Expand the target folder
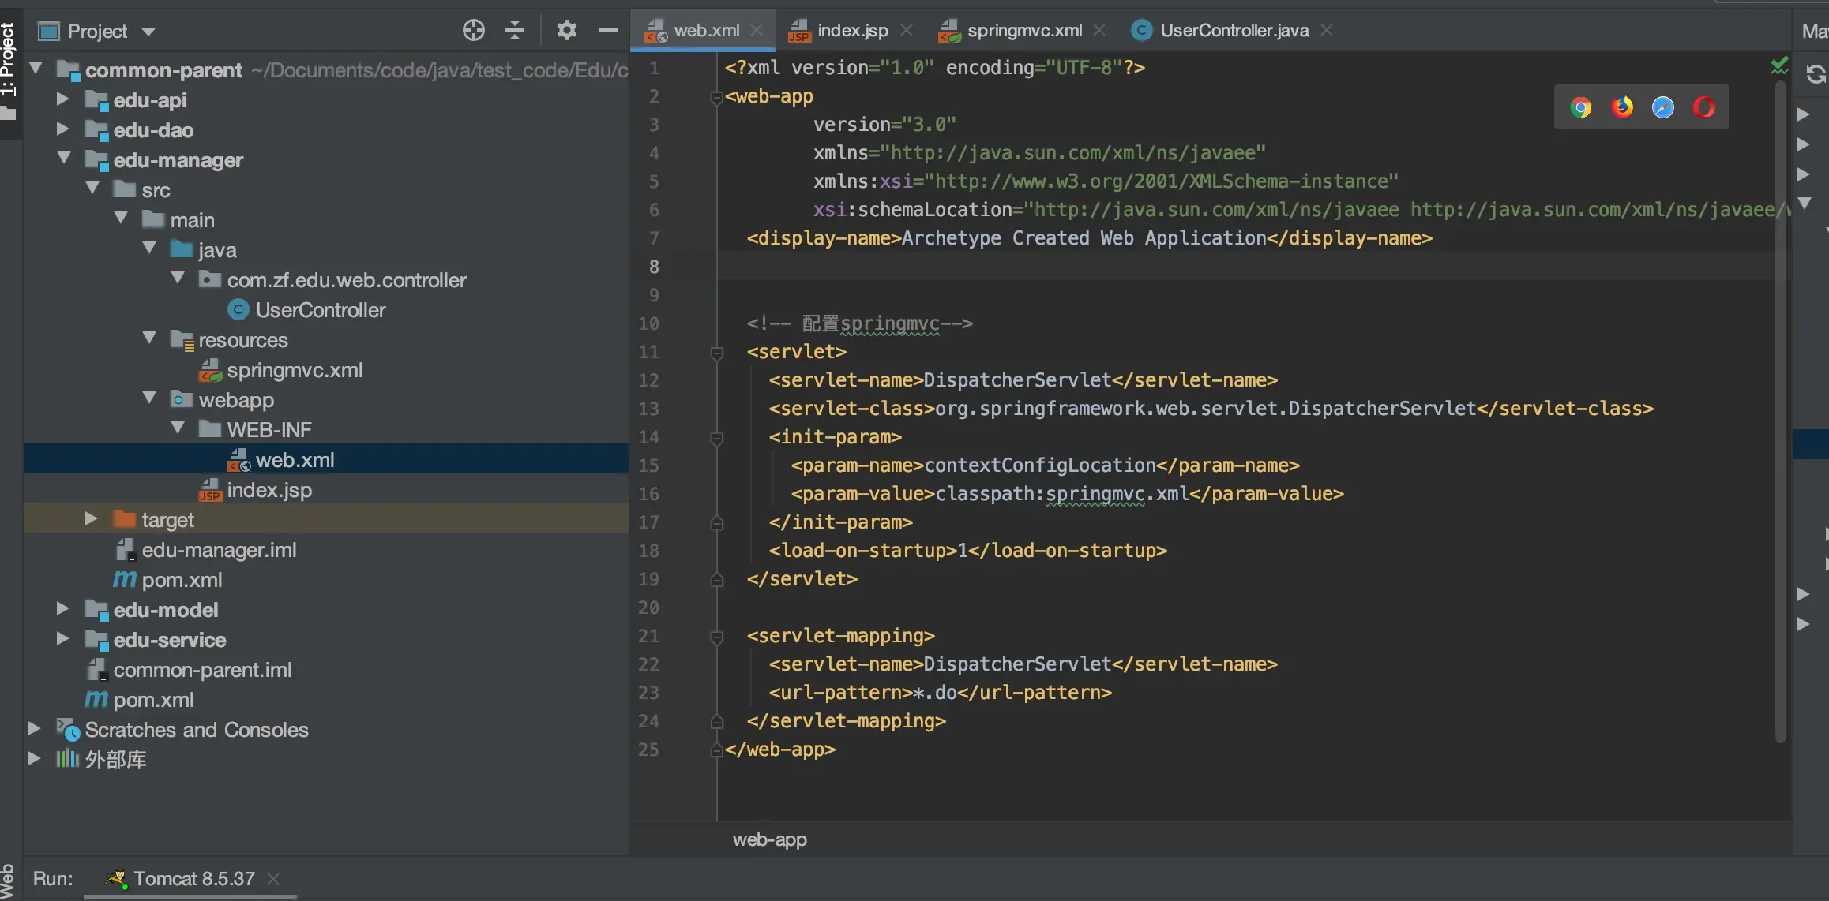The height and width of the screenshot is (901, 1829). (91, 519)
